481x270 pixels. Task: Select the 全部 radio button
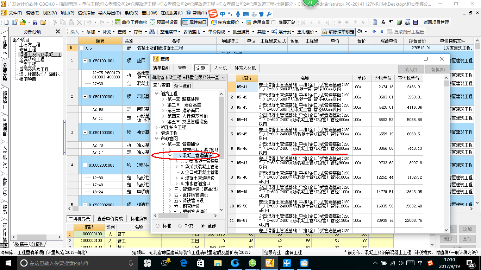pyautogui.click(x=202, y=226)
